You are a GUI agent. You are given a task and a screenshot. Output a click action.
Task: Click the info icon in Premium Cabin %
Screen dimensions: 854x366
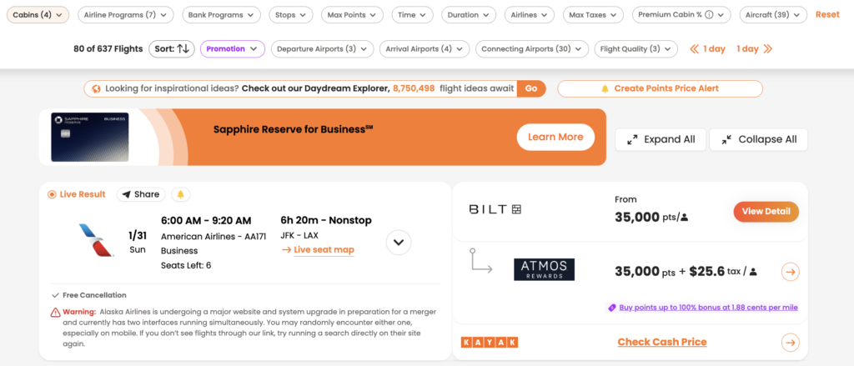coord(709,15)
